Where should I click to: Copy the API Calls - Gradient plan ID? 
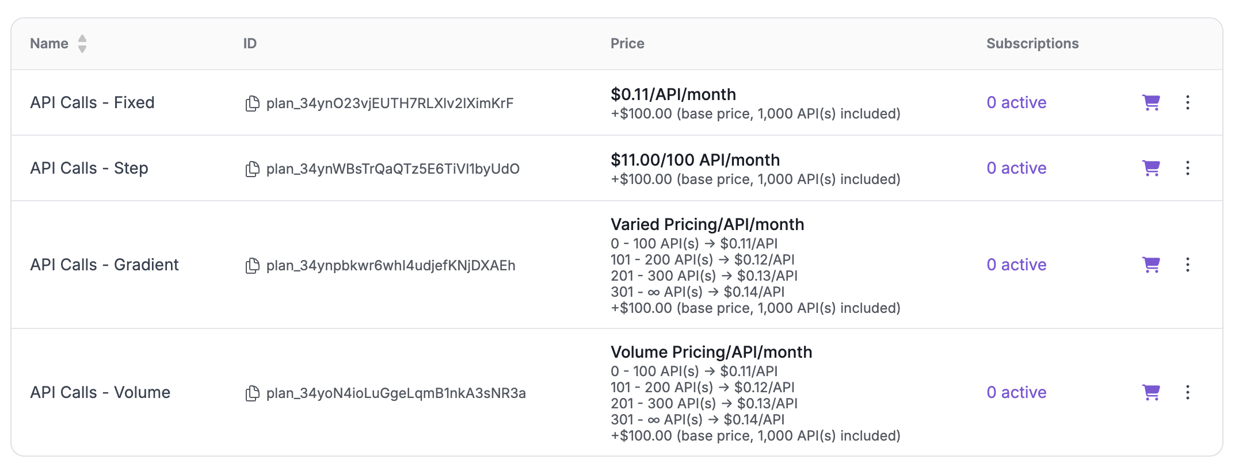[x=252, y=266]
